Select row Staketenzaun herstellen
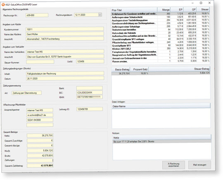 coord(160,30)
